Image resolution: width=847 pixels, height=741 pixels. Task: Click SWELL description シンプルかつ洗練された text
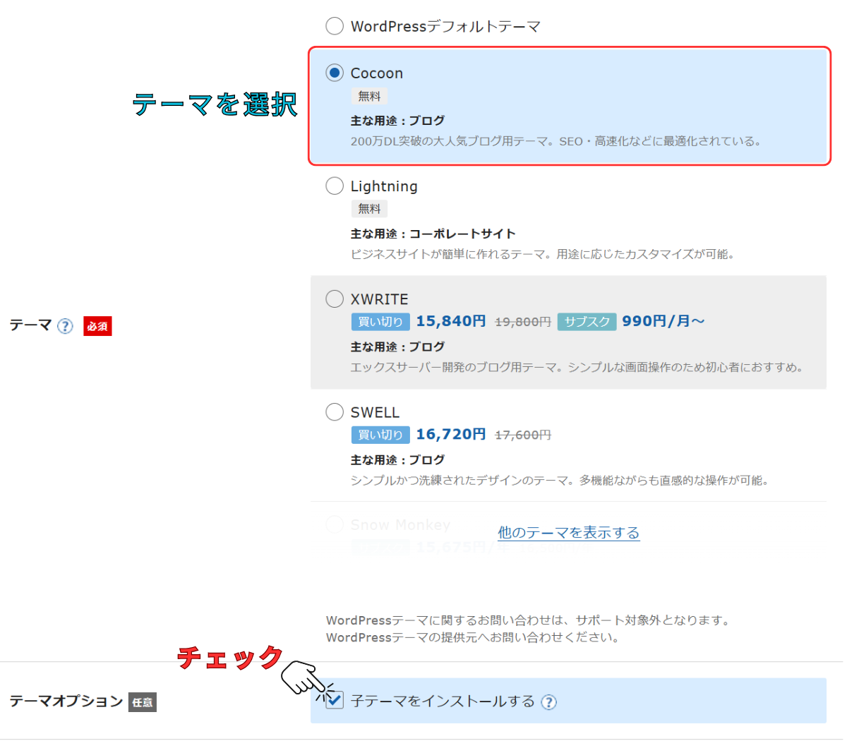(560, 480)
